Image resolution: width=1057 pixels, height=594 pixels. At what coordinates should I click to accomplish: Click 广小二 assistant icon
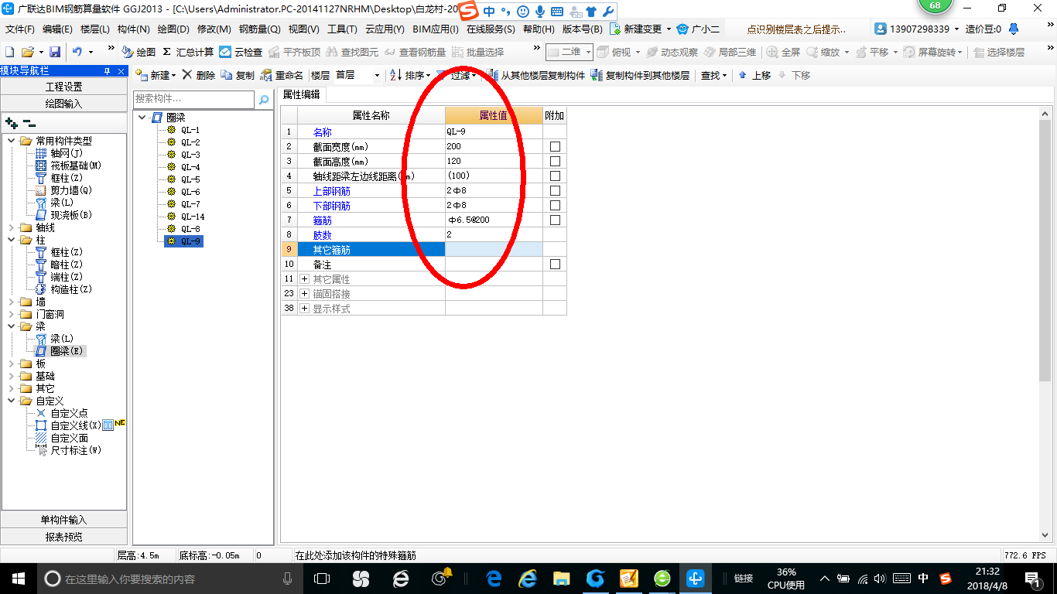click(698, 29)
